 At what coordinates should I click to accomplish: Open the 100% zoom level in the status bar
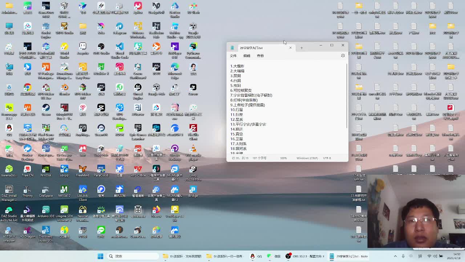click(x=283, y=158)
